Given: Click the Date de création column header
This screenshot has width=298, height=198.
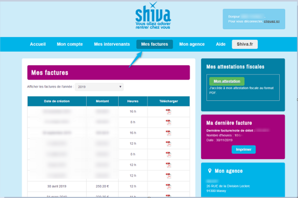Looking at the screenshot, I should [57, 101].
